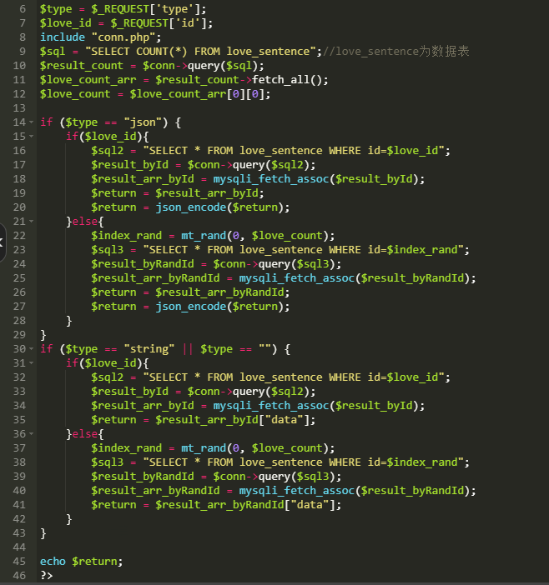This screenshot has width=549, height=585.
Task: Click $result_arr_byRandId; on line 26
Action: (223, 292)
